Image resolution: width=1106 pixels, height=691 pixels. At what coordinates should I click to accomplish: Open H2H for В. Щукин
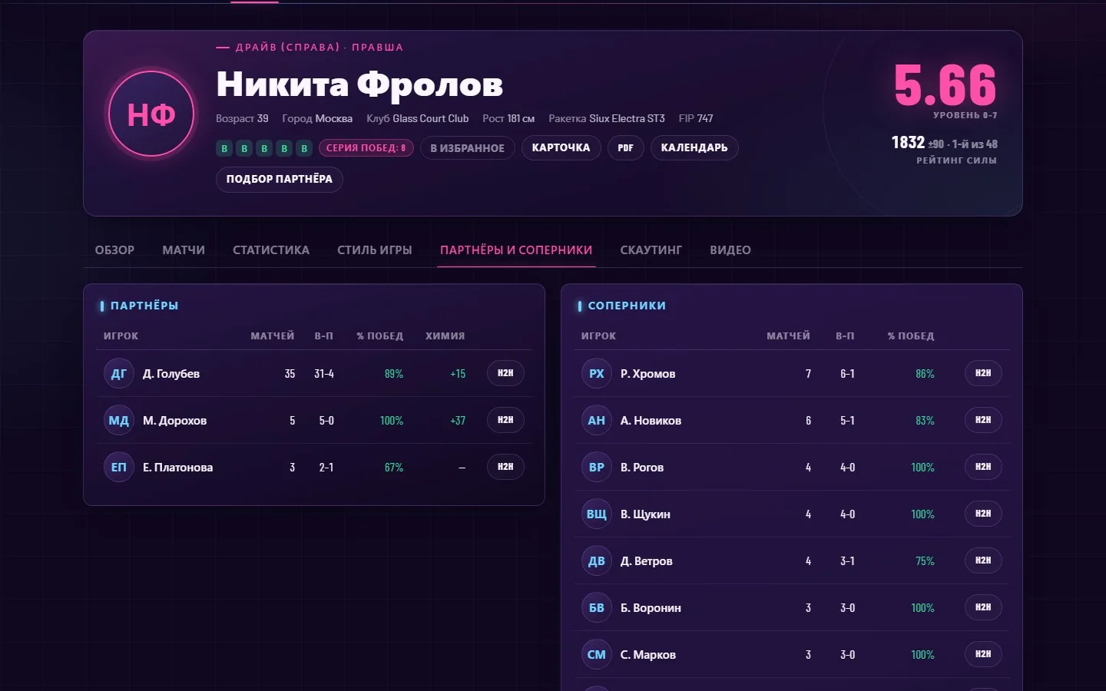(x=983, y=514)
